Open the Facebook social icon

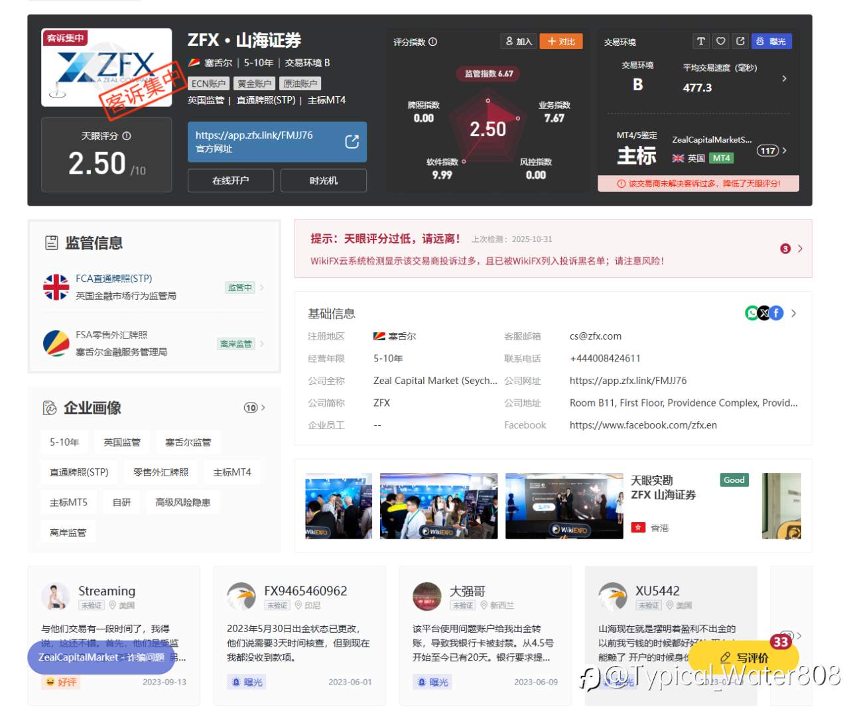coord(776,312)
